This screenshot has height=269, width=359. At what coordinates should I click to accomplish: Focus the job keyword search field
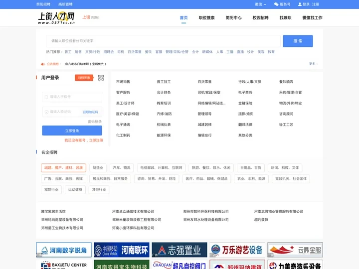pos(163,41)
